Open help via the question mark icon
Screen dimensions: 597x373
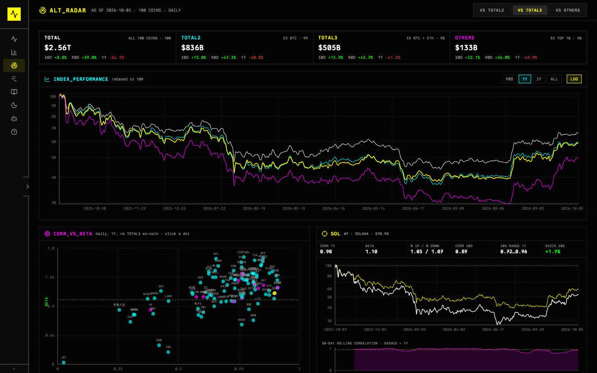pyautogui.click(x=14, y=132)
